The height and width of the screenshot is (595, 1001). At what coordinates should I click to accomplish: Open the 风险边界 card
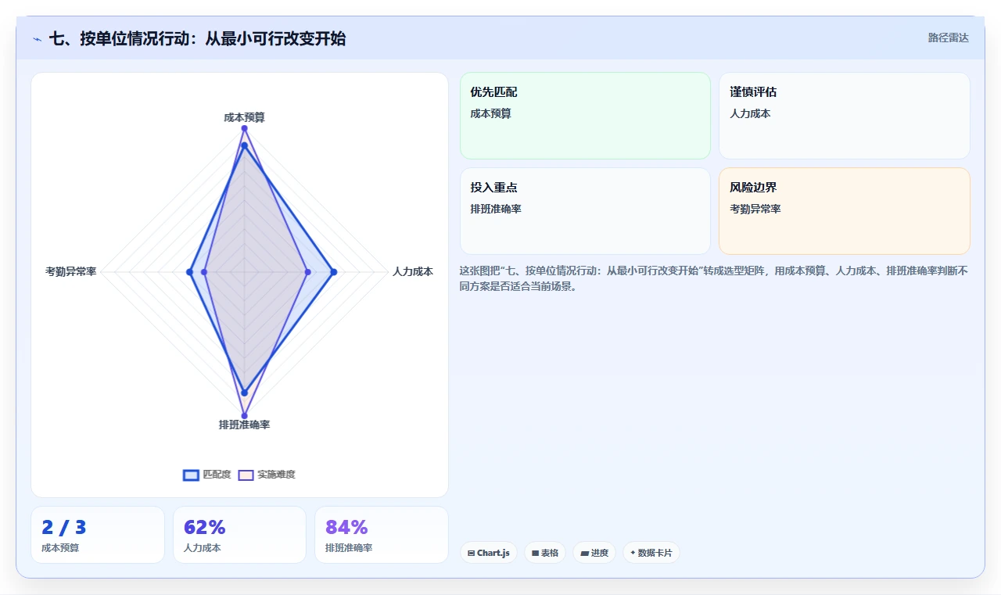tap(845, 211)
